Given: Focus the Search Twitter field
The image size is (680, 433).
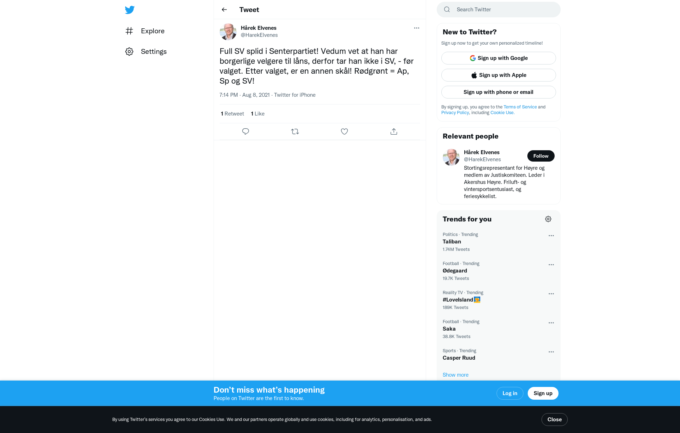Looking at the screenshot, I should [x=498, y=10].
